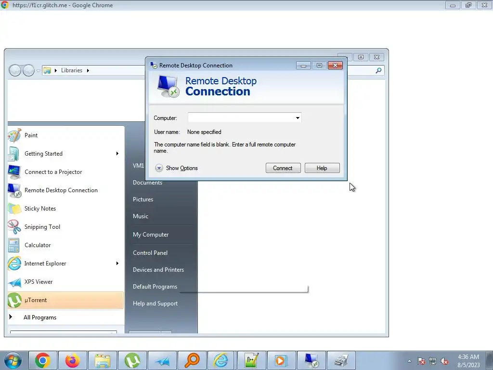Show hidden tray icons arrow
The width and height of the screenshot is (493, 370).
pyautogui.click(x=409, y=361)
